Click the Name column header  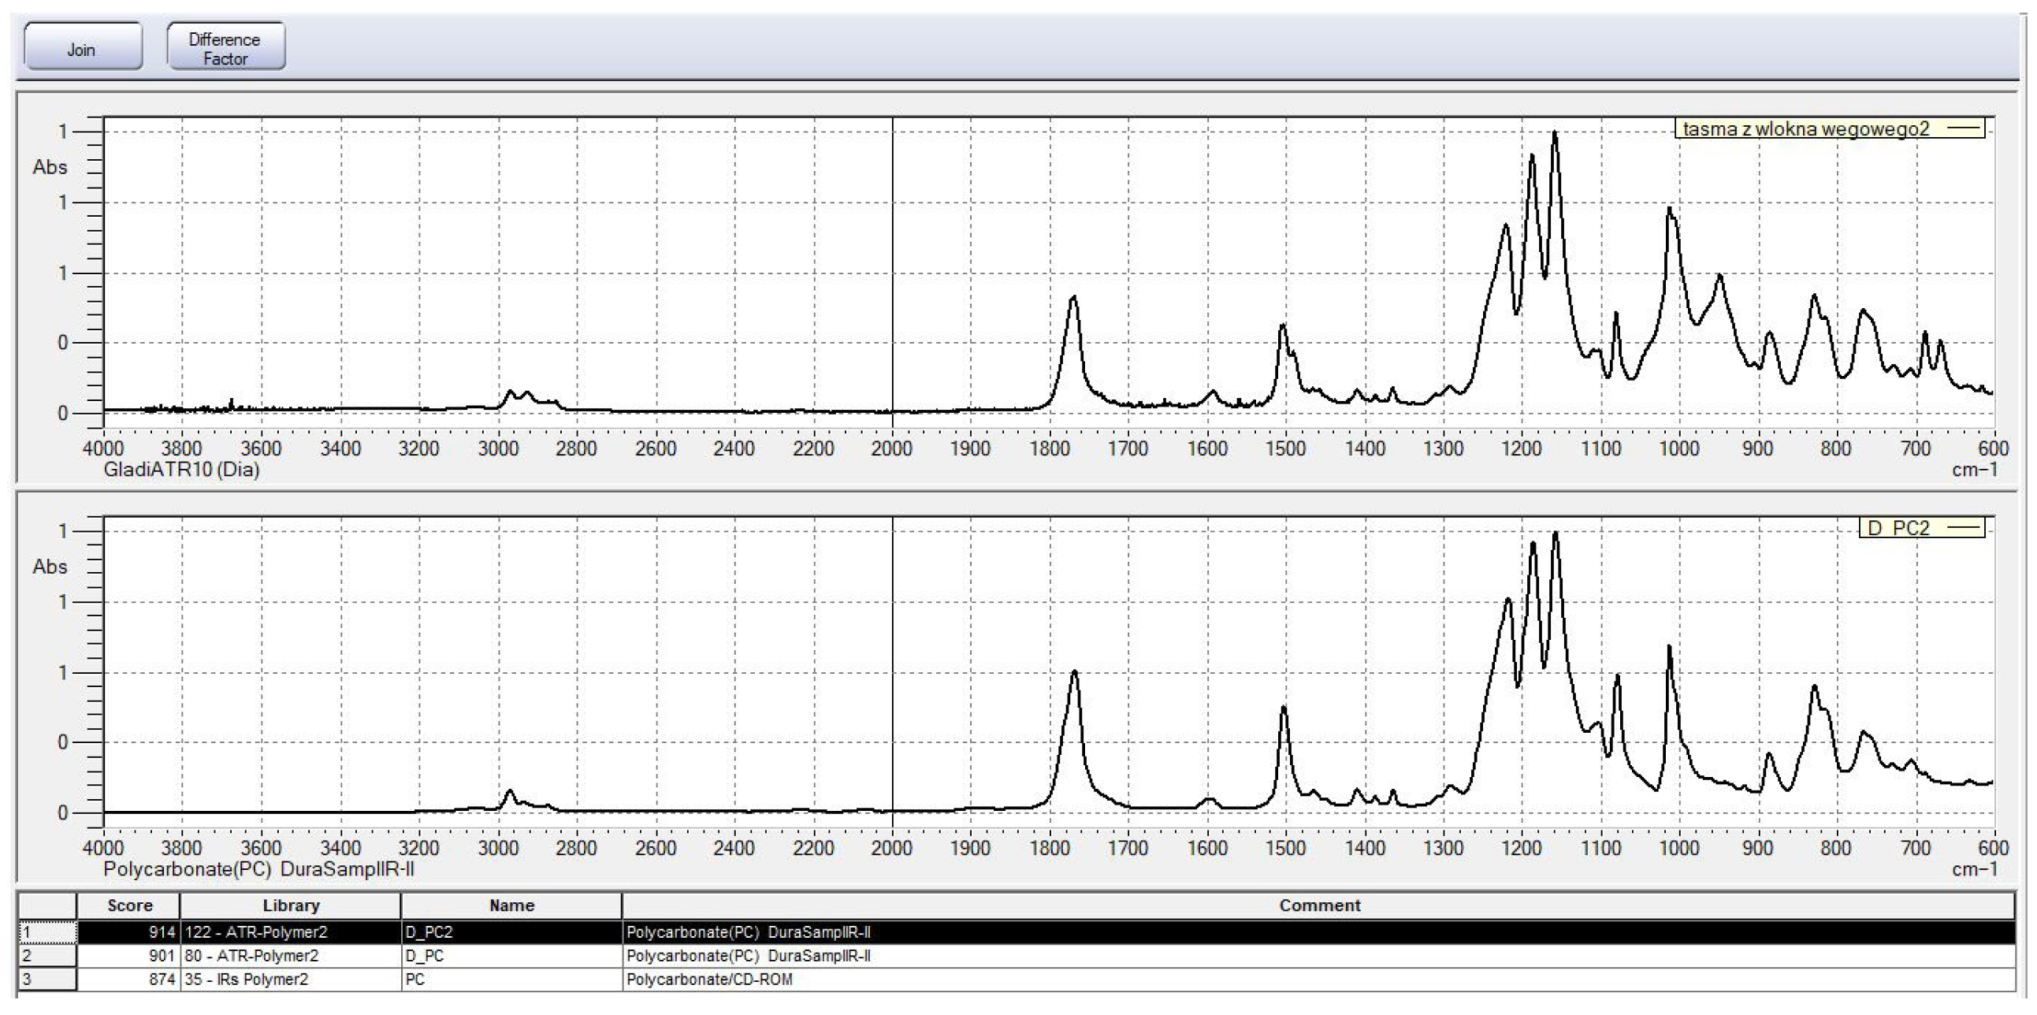[511, 906]
